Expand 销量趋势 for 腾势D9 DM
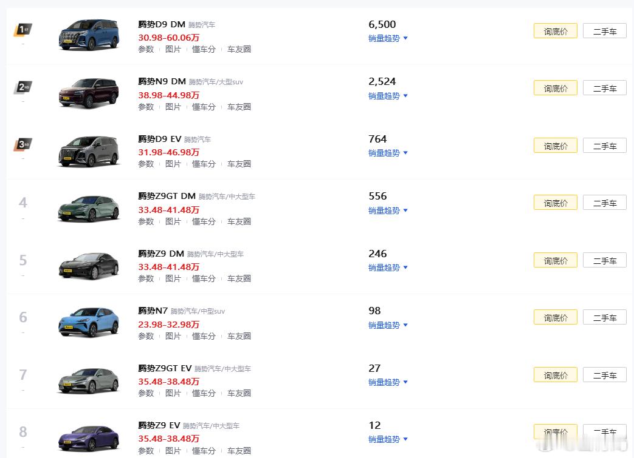 pyautogui.click(x=388, y=38)
